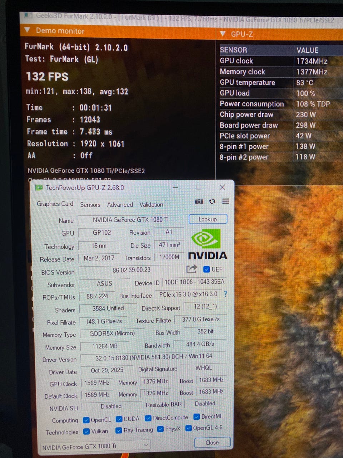Screen dimensions: 343x458
Task: Click the Chip power draw 230 W row
Action: 281,114
